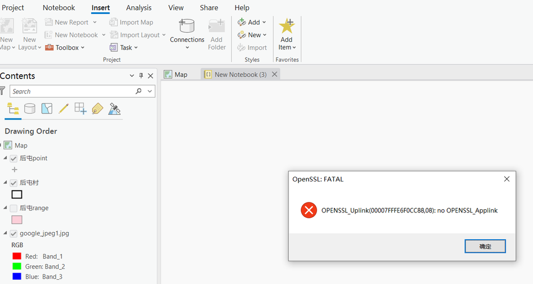Click the Red Band_1 color swatch

pos(17,256)
